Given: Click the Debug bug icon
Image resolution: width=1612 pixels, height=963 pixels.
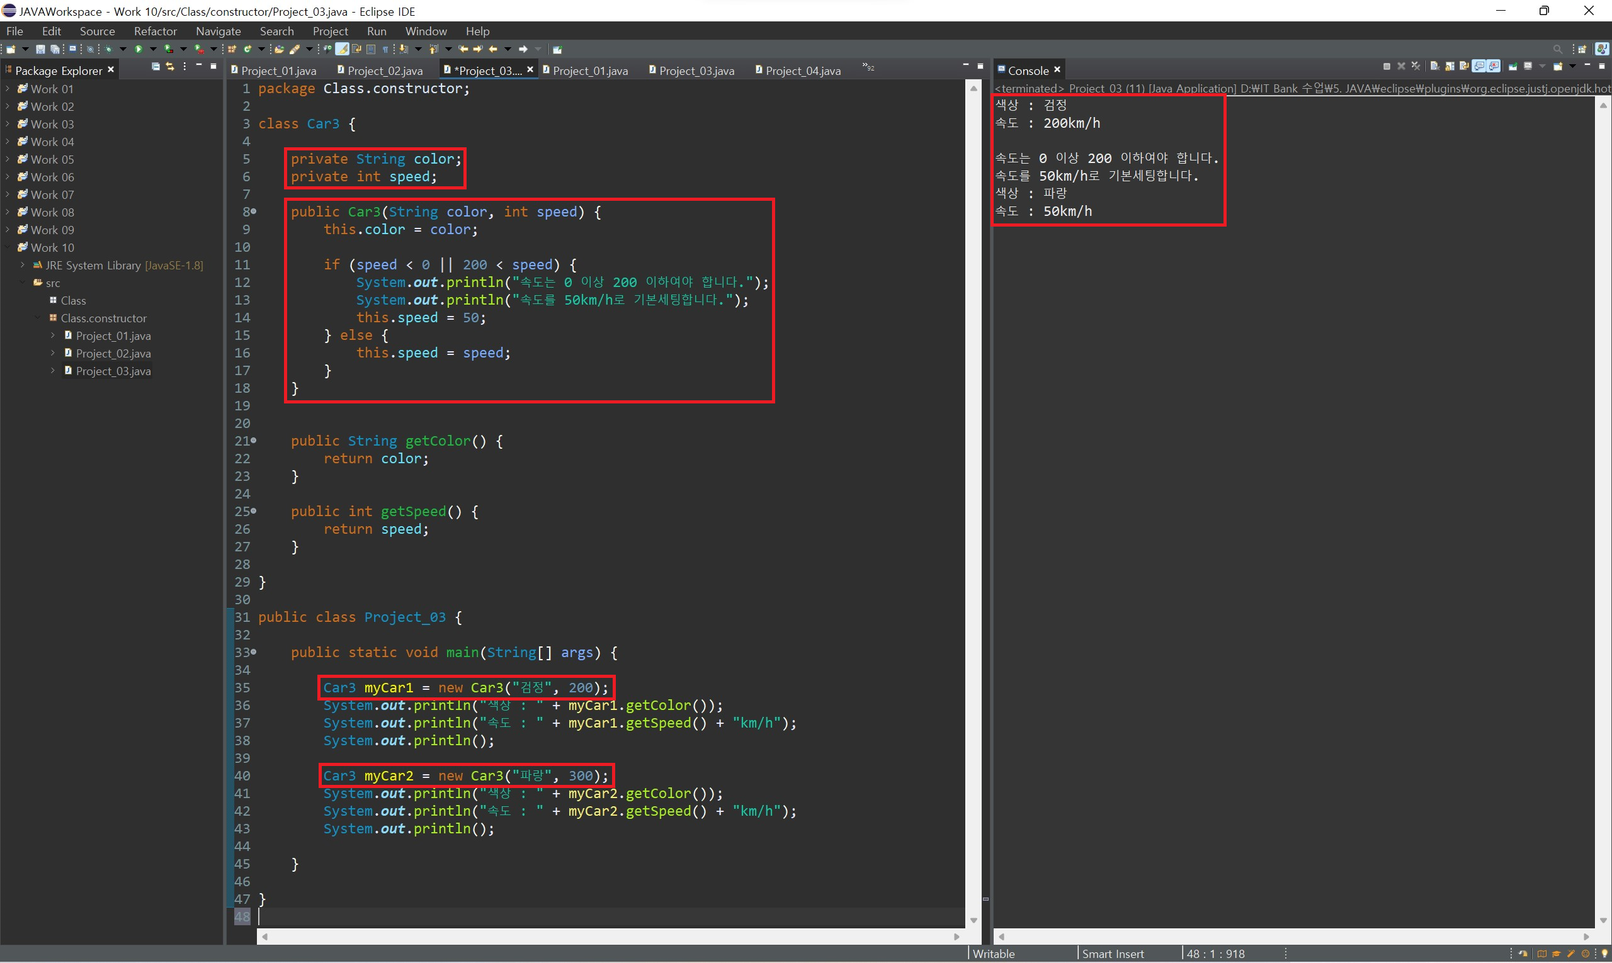Looking at the screenshot, I should 108,49.
